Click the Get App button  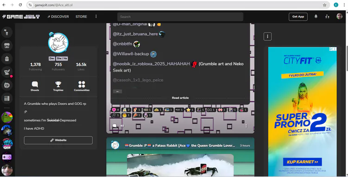[298, 17]
